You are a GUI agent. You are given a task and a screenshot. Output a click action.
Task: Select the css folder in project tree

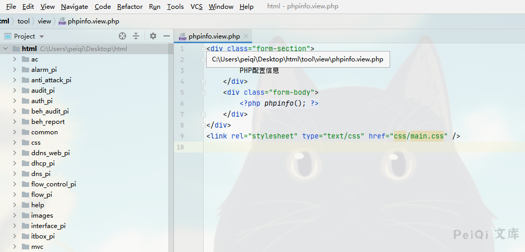pos(35,143)
